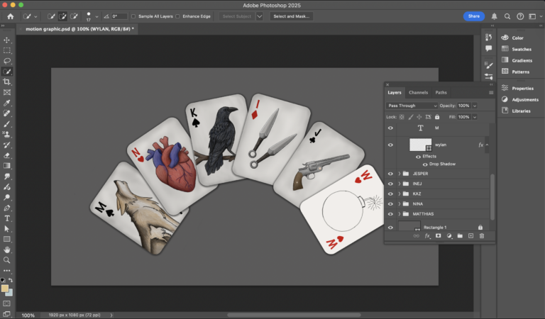Expand the JESPER group
Image resolution: width=545 pixels, height=319 pixels.
(x=399, y=174)
